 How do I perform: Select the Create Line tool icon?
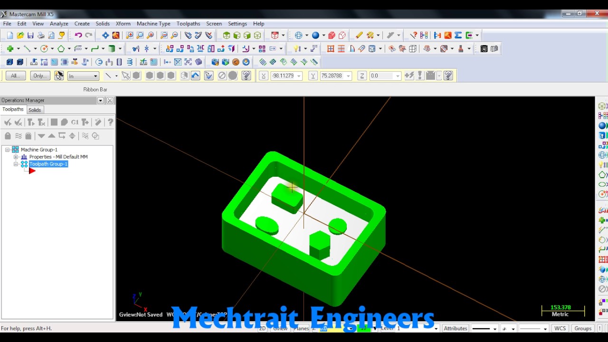(27, 48)
